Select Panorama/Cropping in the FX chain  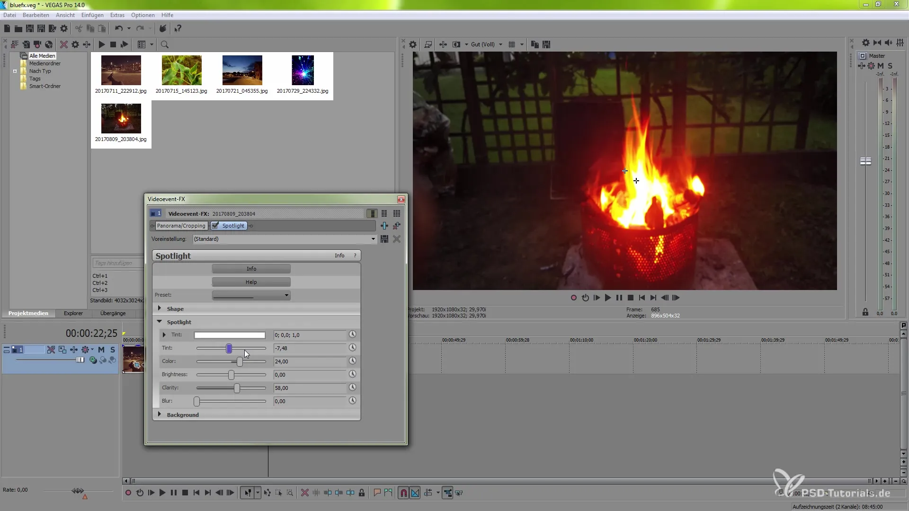click(x=181, y=226)
